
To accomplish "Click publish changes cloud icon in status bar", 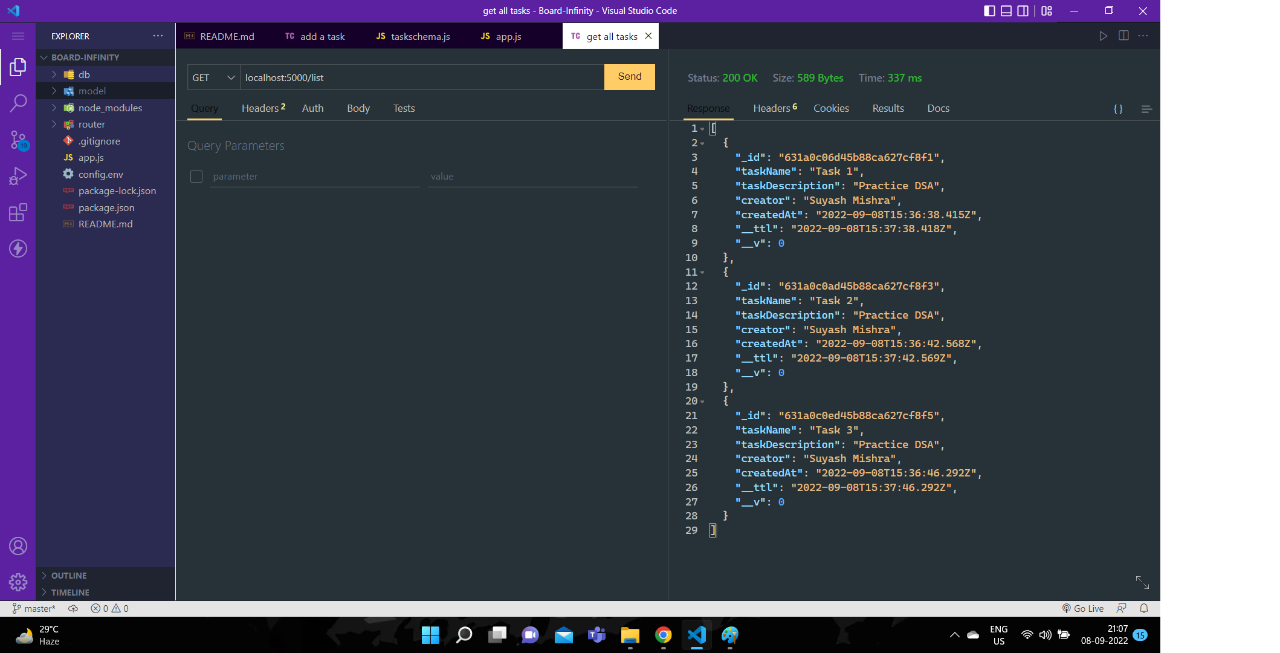I will (73, 608).
